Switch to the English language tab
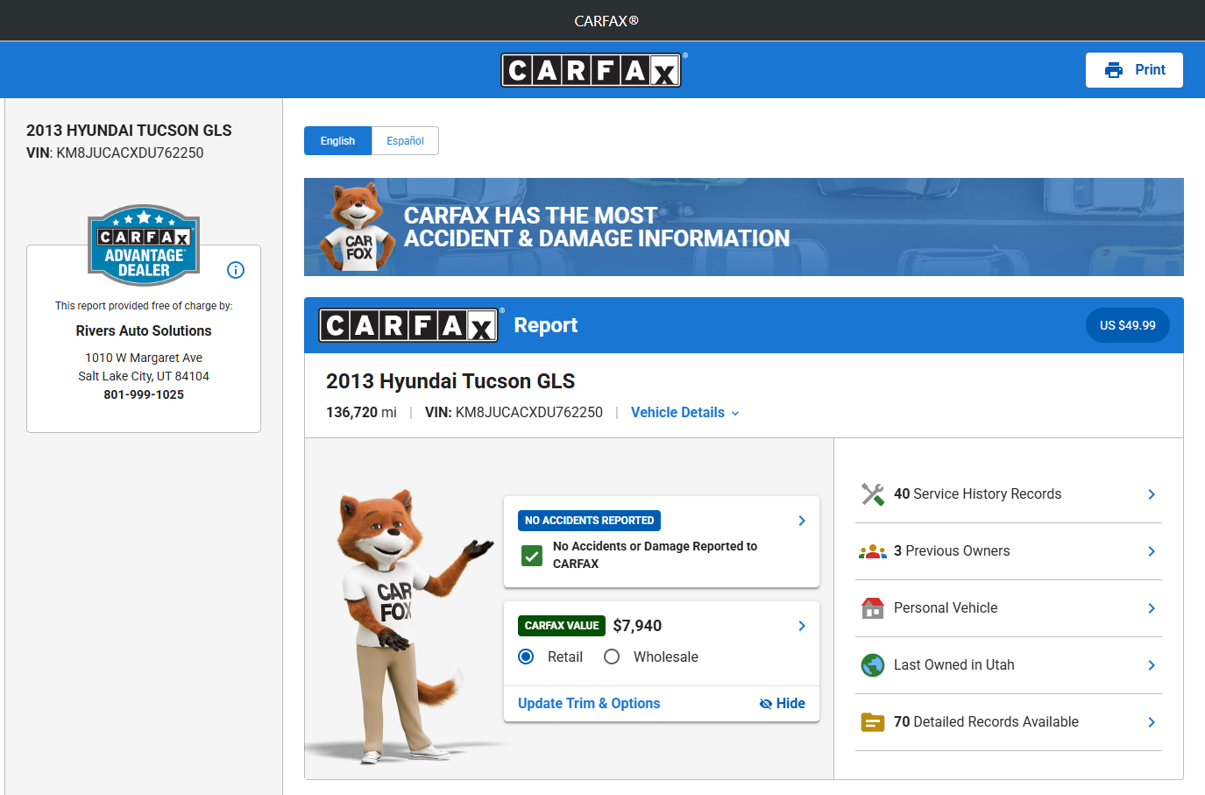The height and width of the screenshot is (795, 1205). (337, 141)
